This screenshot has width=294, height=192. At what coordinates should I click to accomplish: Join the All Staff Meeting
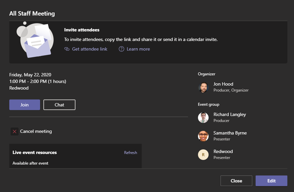24,105
